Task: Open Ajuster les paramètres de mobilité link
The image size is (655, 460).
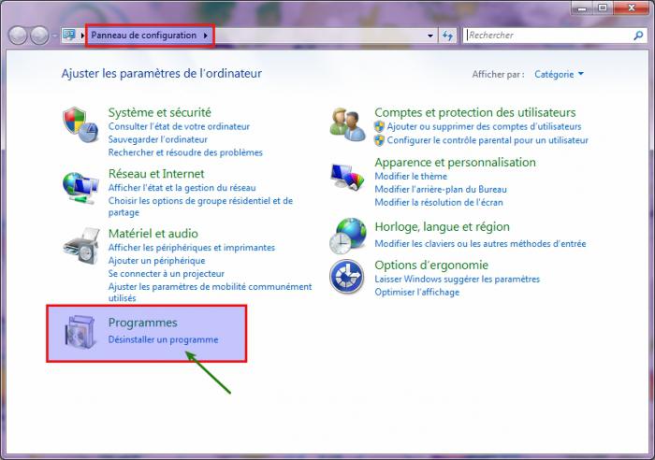Action: (211, 293)
